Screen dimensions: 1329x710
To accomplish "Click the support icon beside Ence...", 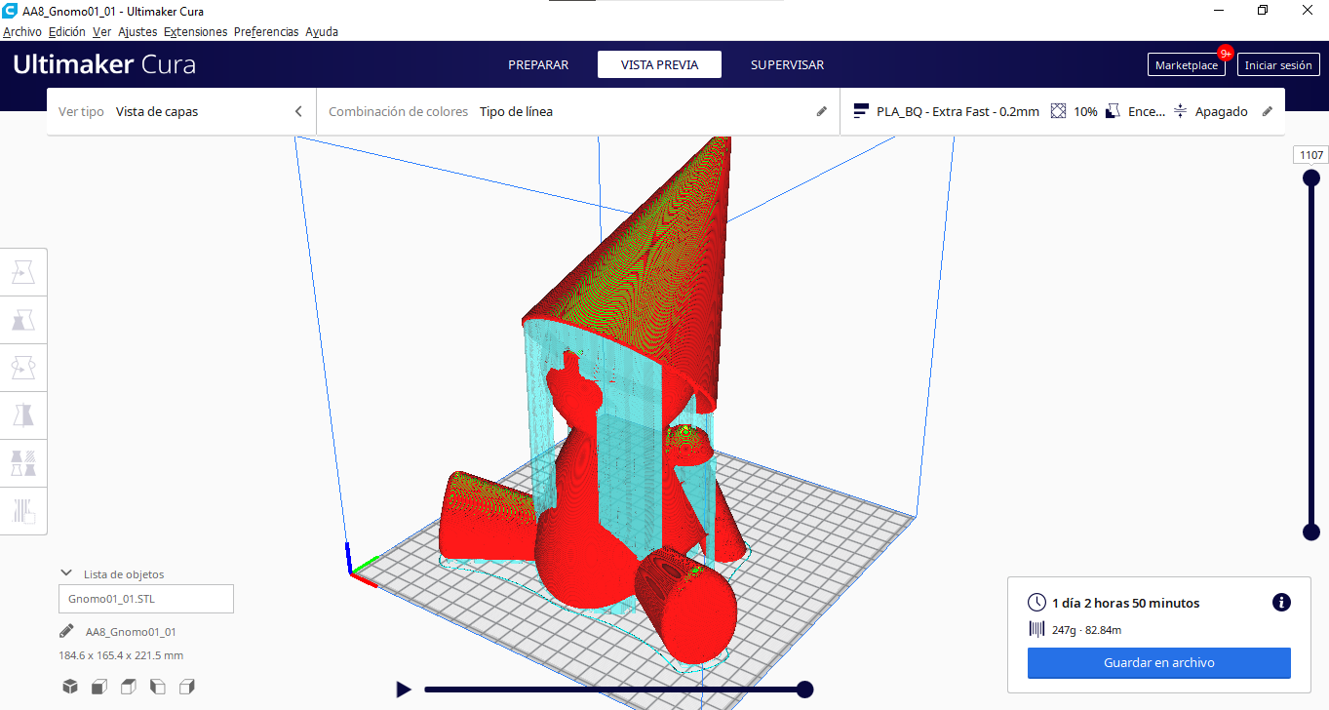I will [x=1113, y=111].
